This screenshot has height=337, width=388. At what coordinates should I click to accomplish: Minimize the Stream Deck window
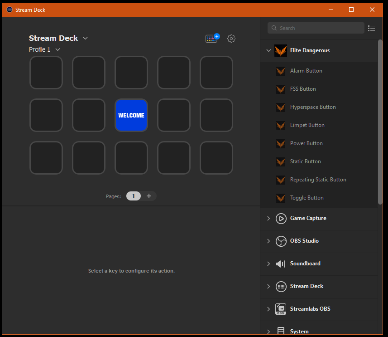tap(331, 10)
